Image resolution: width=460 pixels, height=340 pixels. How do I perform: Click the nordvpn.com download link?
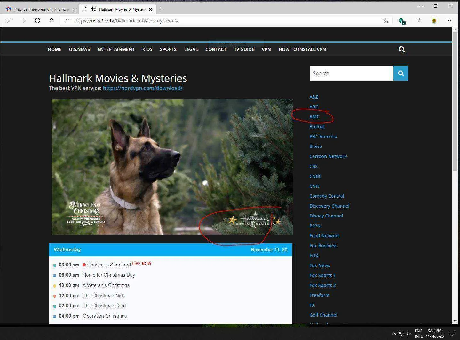coord(143,88)
